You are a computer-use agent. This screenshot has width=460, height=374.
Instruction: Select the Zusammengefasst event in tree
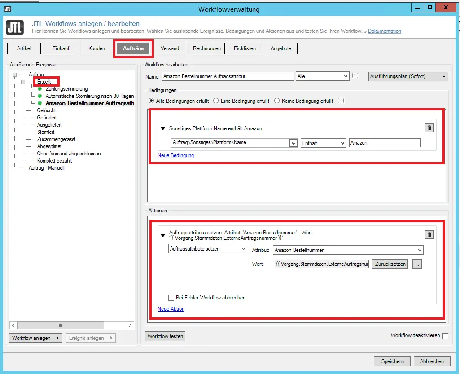click(57, 139)
